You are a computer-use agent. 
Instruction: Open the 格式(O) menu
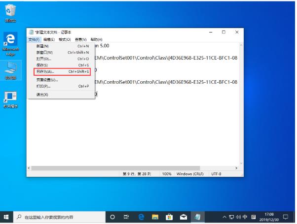pos(65,39)
